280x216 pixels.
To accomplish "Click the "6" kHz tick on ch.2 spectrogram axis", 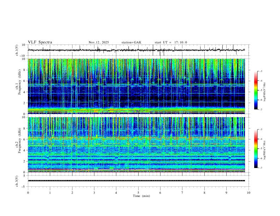I will pyautogui.click(x=24, y=139).
